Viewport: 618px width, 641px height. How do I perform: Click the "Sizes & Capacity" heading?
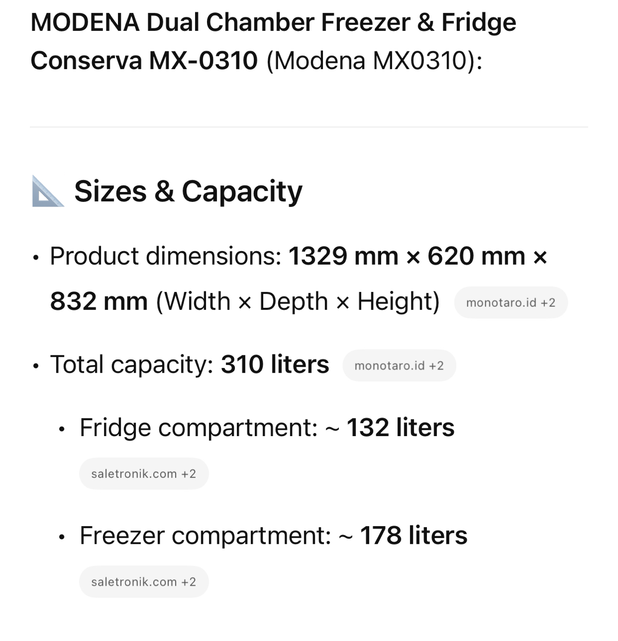[x=188, y=192]
